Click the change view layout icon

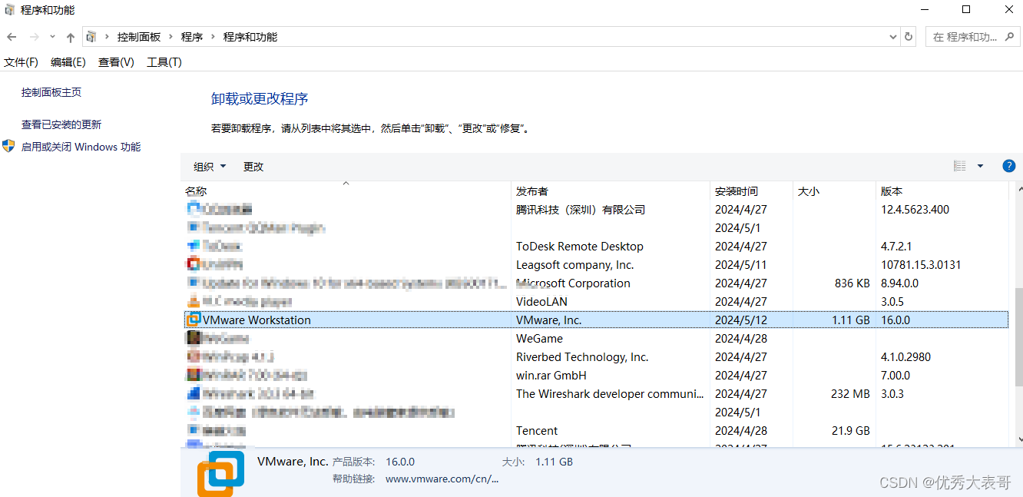(x=959, y=166)
